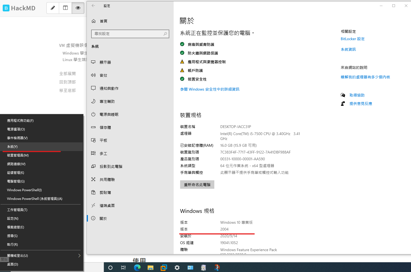Open Microsoft Edge from taskbar
This screenshot has width=411, height=272.
click(x=137, y=268)
